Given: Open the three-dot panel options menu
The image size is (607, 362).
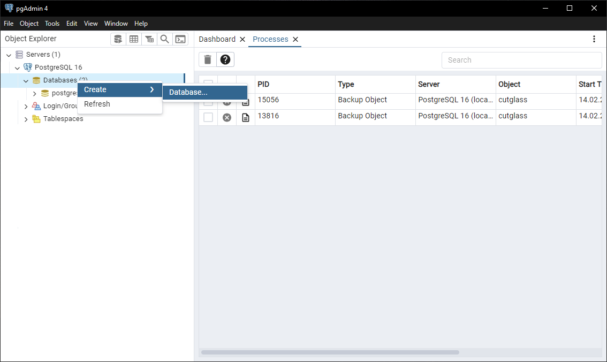Looking at the screenshot, I should [x=594, y=39].
